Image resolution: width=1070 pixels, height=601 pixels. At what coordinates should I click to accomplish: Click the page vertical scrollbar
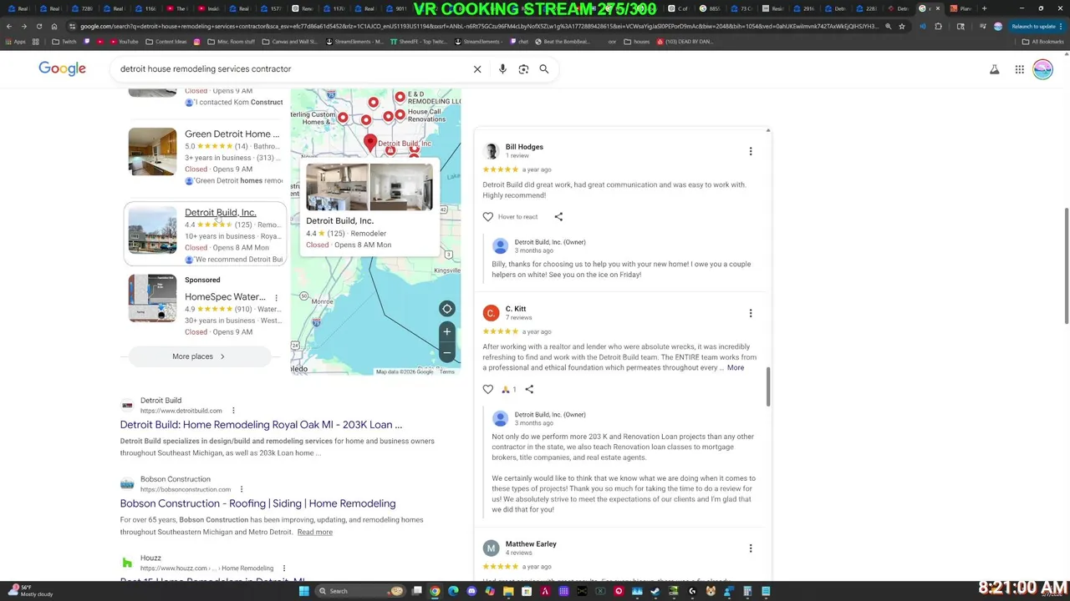tap(1066, 267)
